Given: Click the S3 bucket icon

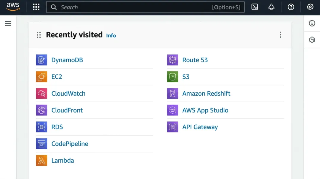Looking at the screenshot, I should point(172,77).
